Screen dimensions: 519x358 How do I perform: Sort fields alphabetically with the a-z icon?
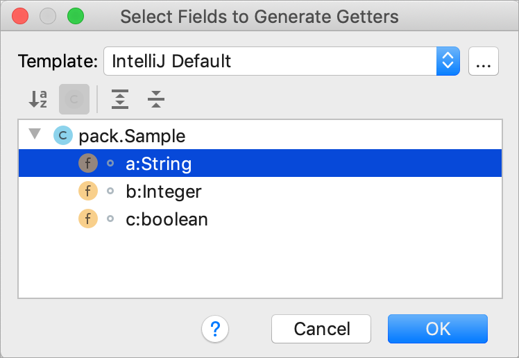(38, 99)
